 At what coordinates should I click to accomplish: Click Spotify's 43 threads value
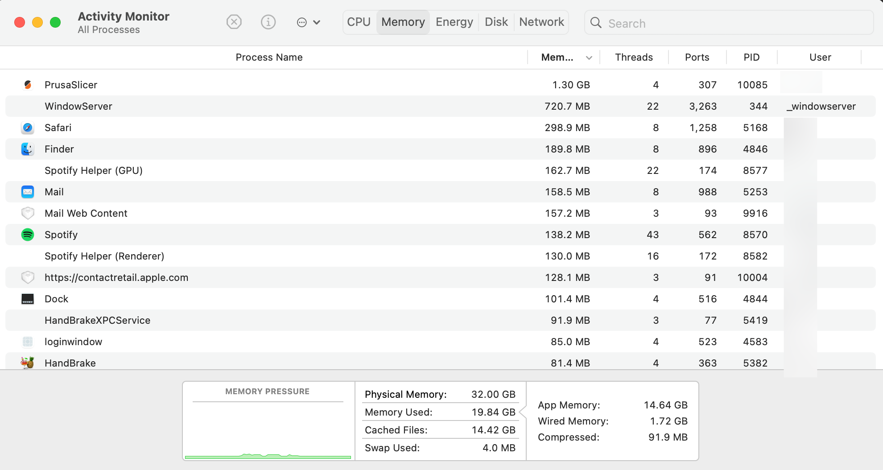(652, 235)
